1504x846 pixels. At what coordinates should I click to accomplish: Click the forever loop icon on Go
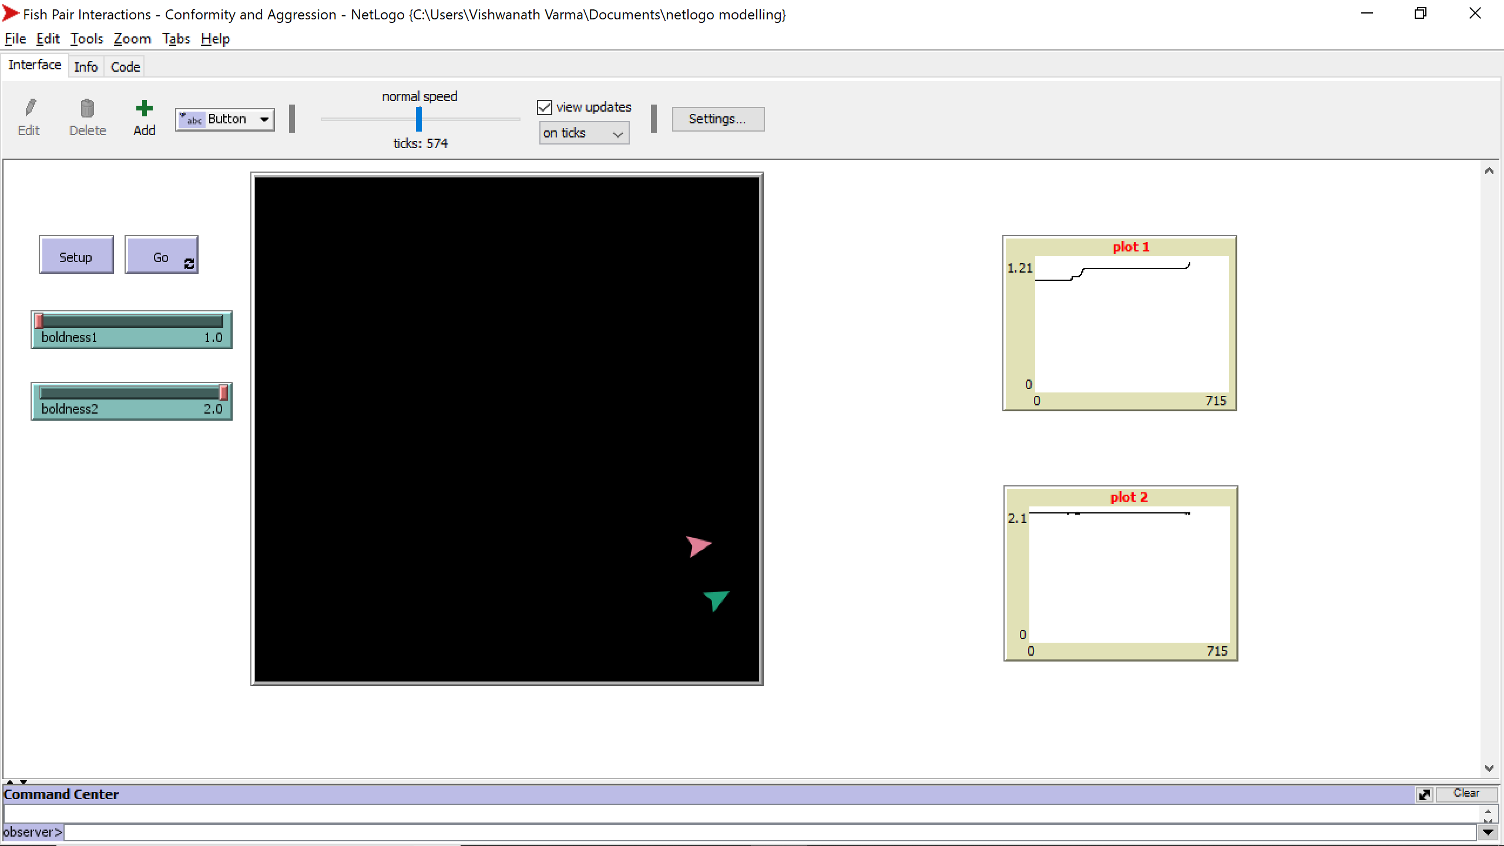tap(189, 264)
